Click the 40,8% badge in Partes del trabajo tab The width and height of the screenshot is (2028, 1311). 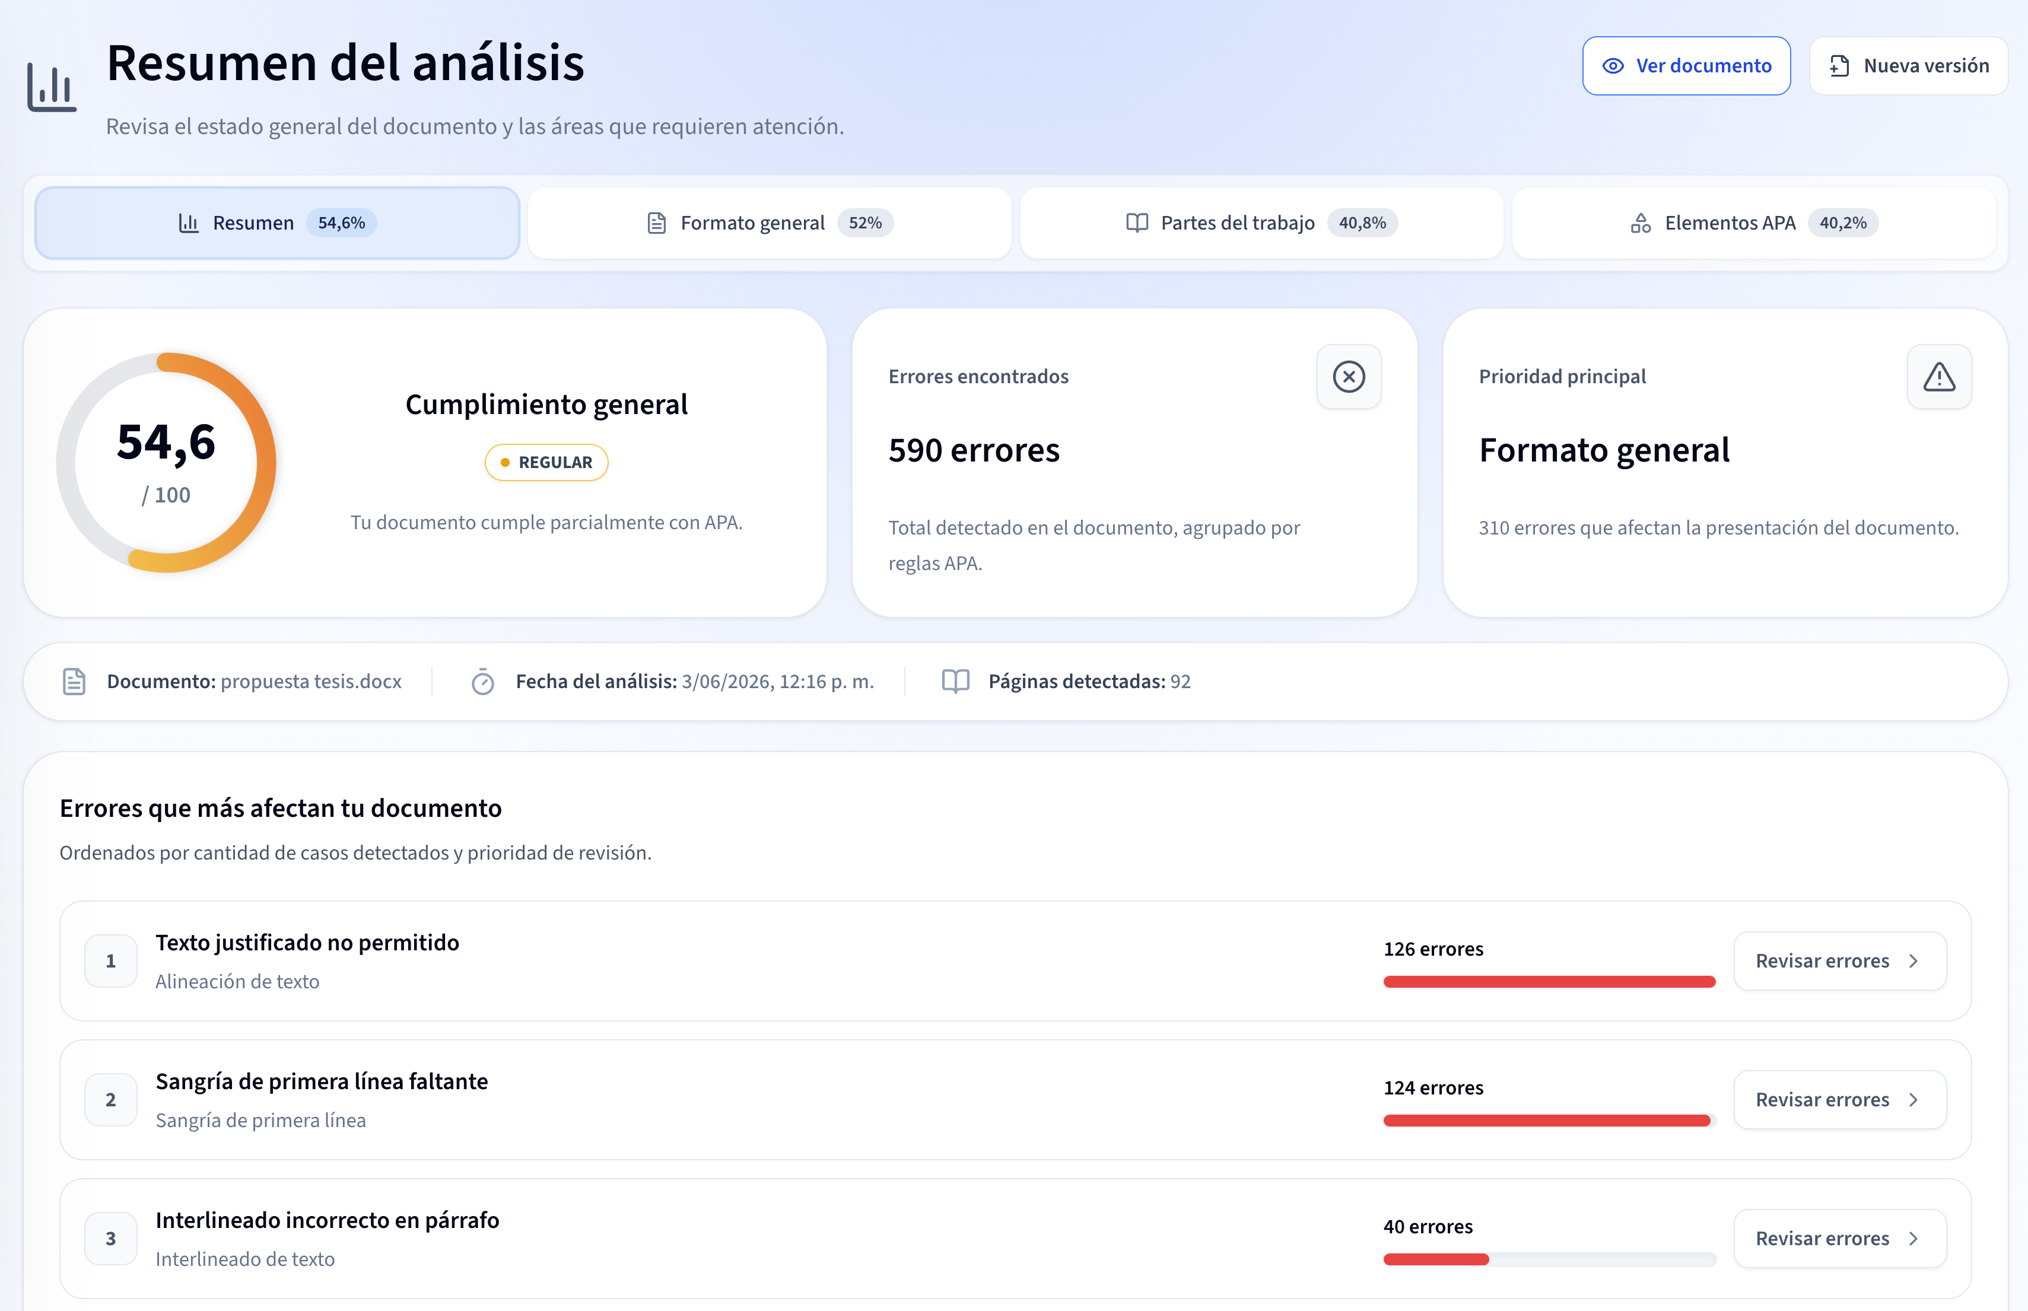tap(1362, 223)
